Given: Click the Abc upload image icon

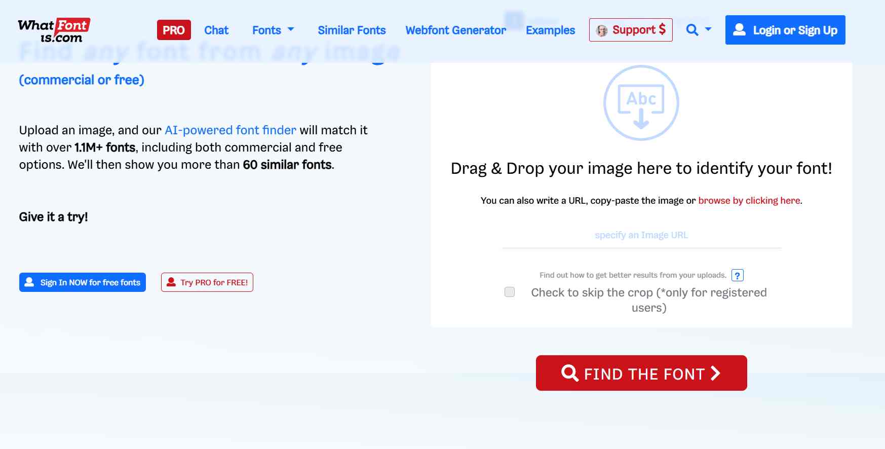Looking at the screenshot, I should point(641,103).
